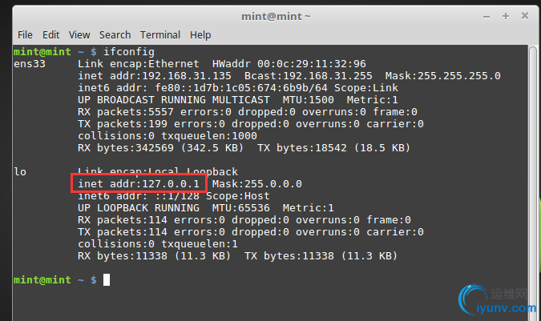Click the ens33 interface name
Viewport: 541px width, 321px height.
(30, 64)
